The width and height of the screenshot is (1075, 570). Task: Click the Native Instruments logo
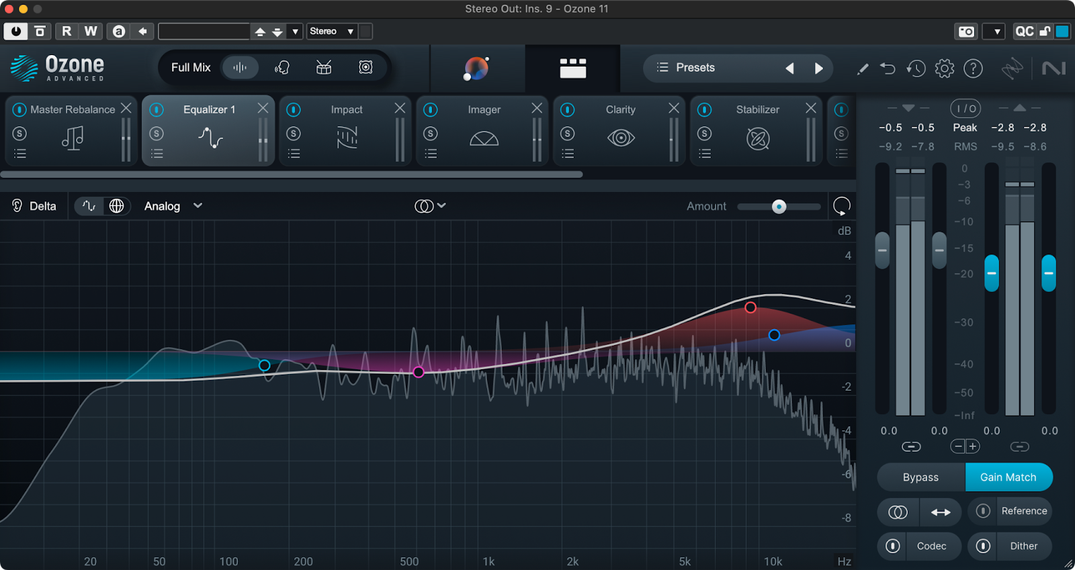(x=1053, y=68)
